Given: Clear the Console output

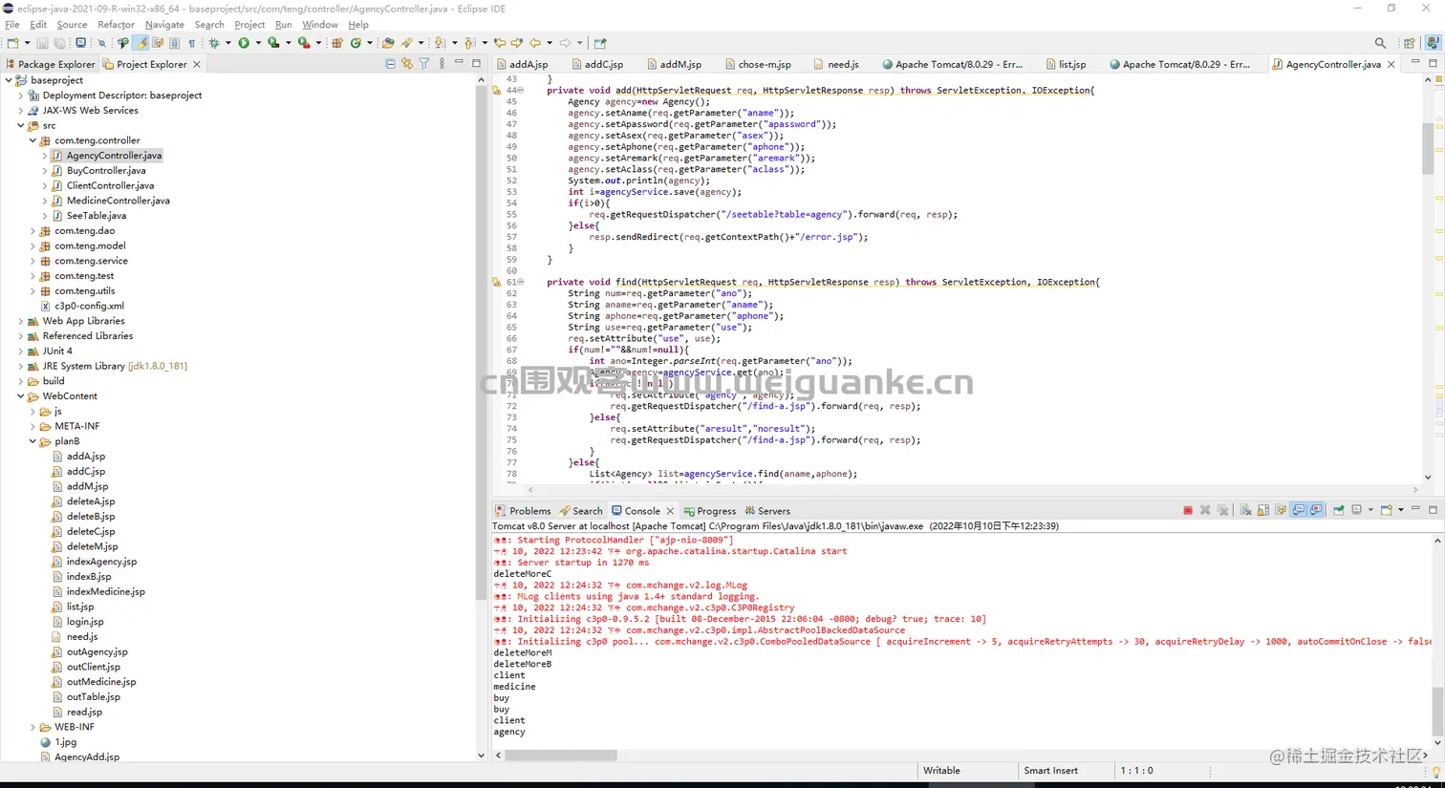Looking at the screenshot, I should coord(1245,510).
